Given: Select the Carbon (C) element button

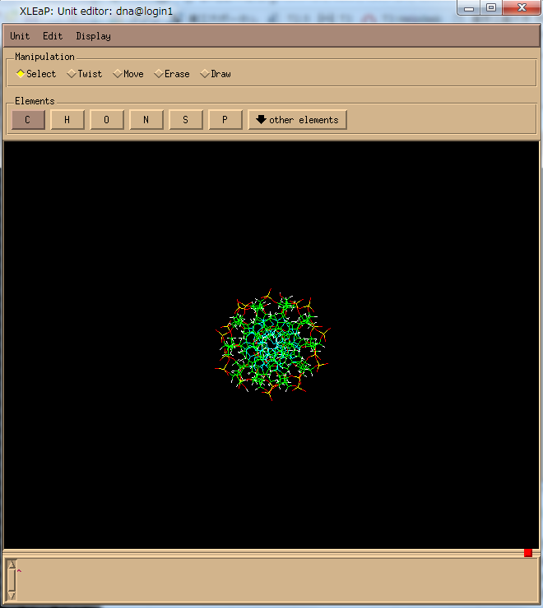Looking at the screenshot, I should [x=28, y=120].
